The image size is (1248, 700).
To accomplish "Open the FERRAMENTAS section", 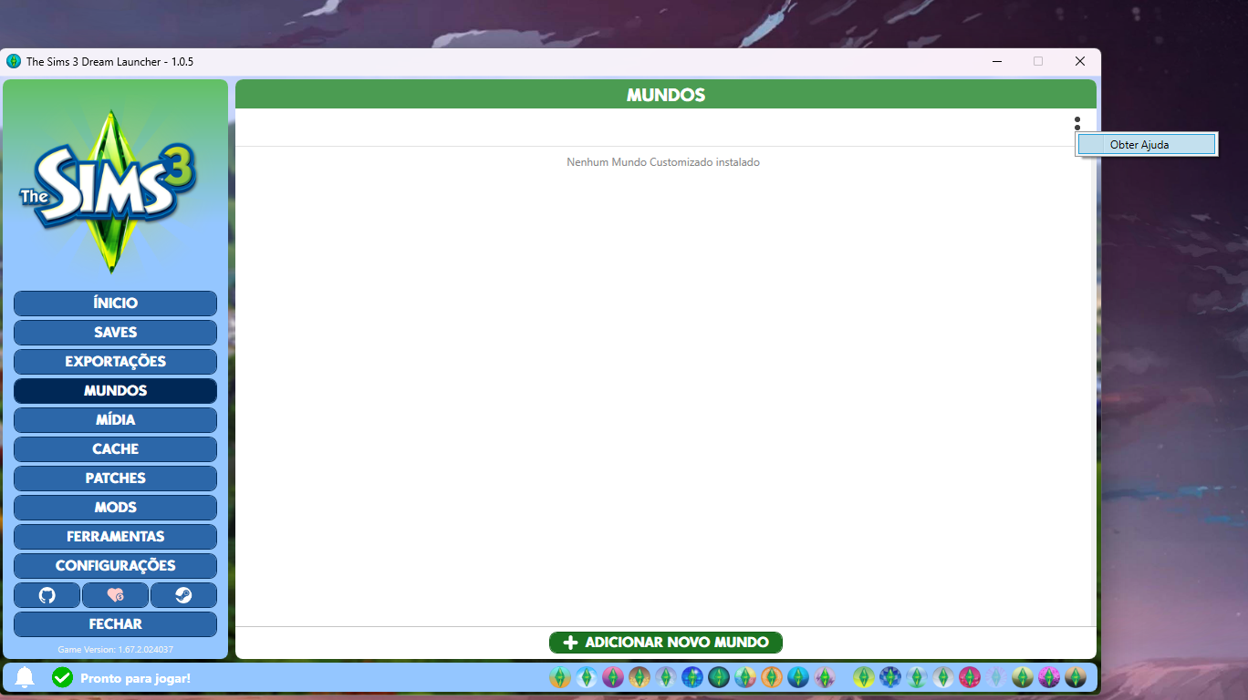I will click(x=115, y=537).
